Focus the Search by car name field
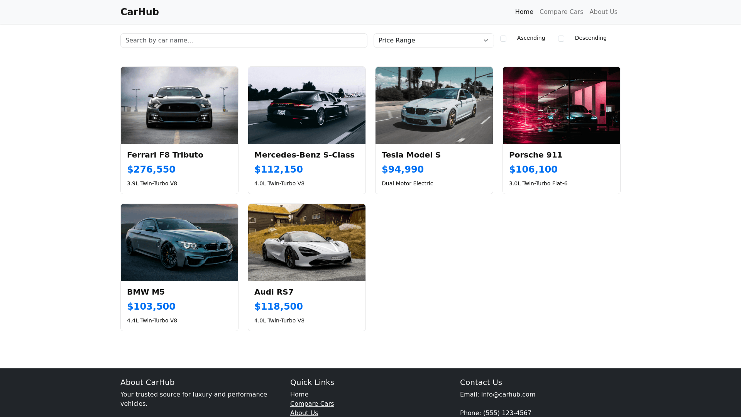 [x=244, y=41]
